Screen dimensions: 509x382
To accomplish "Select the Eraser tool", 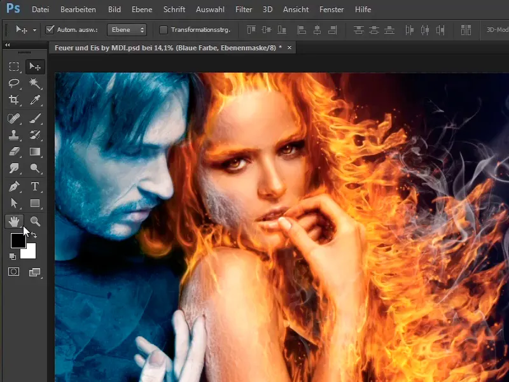I will click(14, 152).
